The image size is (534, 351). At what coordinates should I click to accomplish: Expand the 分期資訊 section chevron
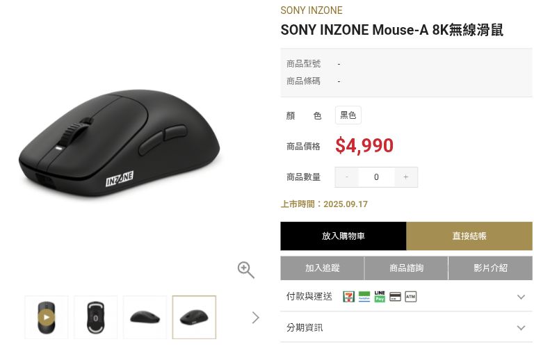click(x=521, y=327)
